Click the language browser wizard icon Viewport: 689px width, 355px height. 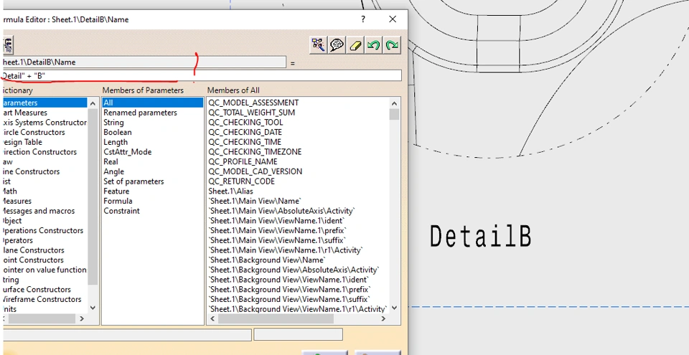point(318,45)
